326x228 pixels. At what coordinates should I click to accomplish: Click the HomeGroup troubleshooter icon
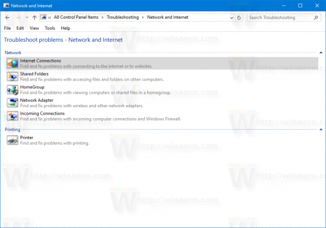pos(12,90)
